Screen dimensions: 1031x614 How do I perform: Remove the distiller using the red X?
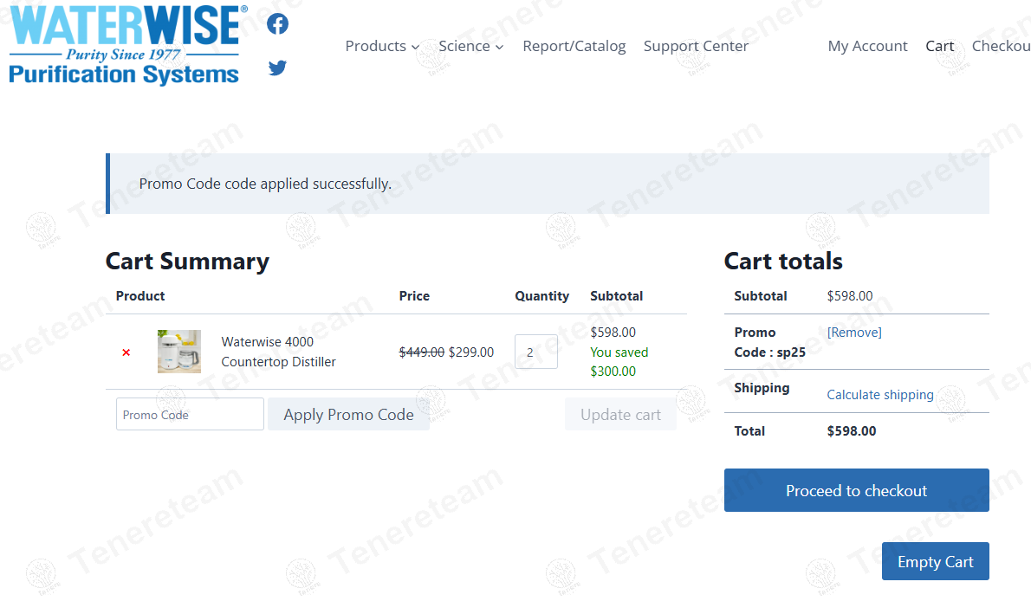126,352
